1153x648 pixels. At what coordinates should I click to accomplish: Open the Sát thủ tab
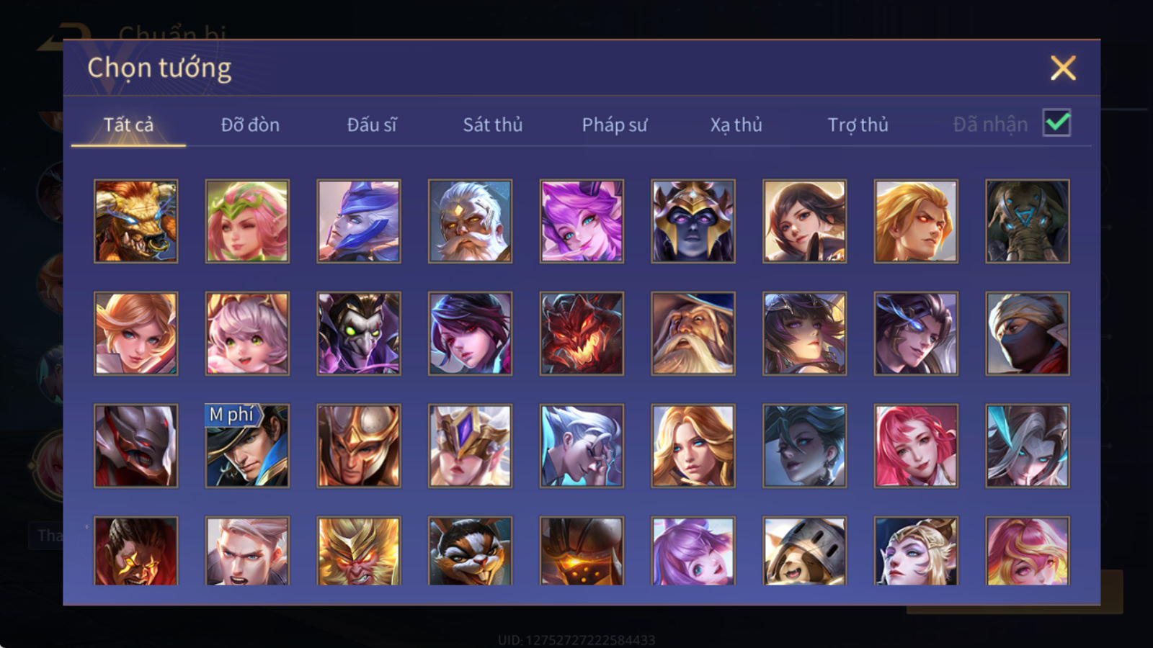[493, 125]
